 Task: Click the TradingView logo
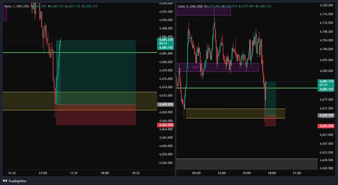pos(14,181)
